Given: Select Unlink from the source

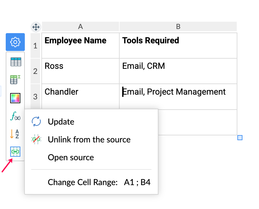Looking at the screenshot, I should coord(89,140).
